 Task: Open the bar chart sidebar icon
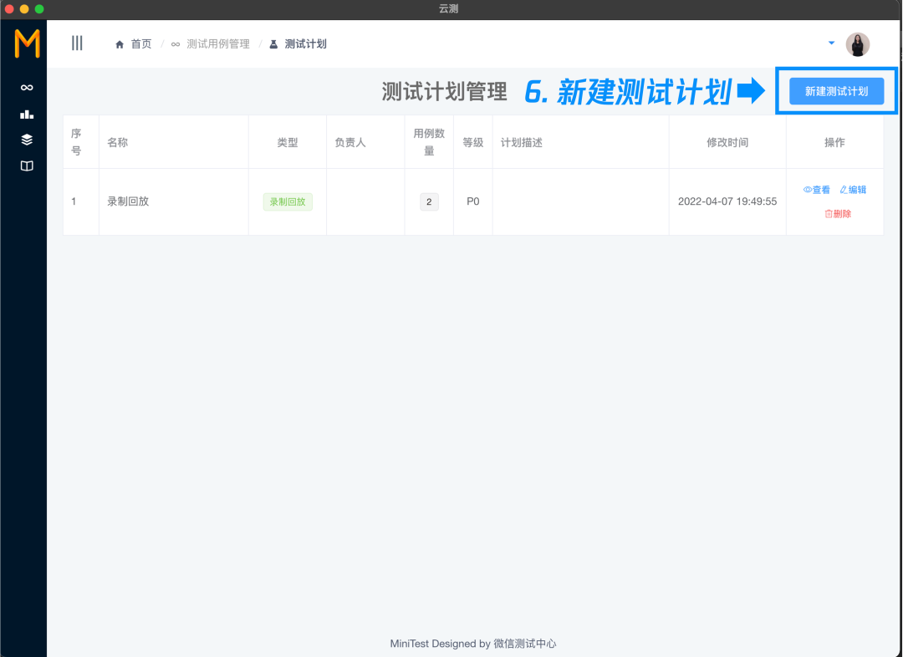(27, 114)
